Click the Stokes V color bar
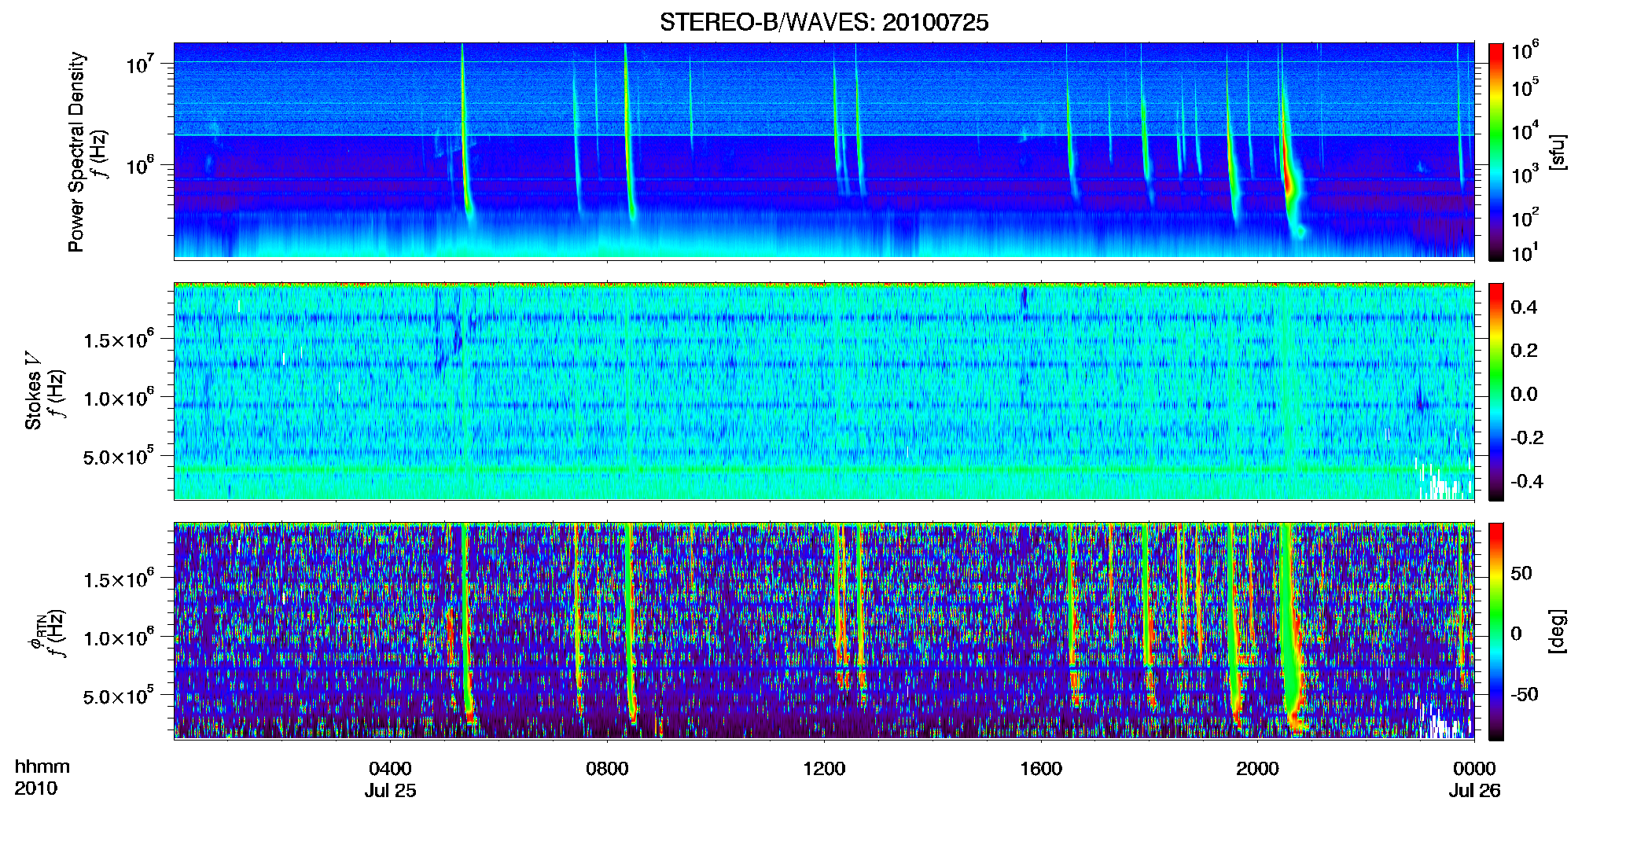1648x849 pixels. point(1496,391)
